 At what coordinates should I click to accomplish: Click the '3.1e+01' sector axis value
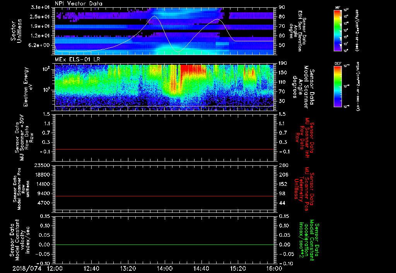[x=40, y=7]
